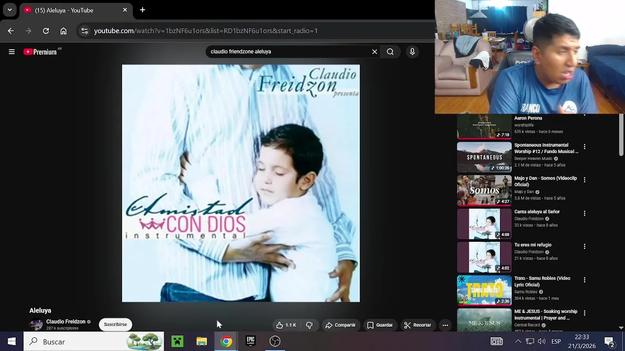Open File Explorer from taskbar
The height and width of the screenshot is (351, 625).
coord(202,342)
